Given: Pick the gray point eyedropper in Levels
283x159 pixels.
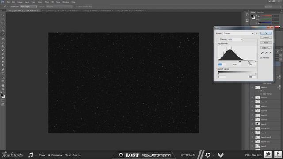Looking at the screenshot, I should tap(266, 53).
